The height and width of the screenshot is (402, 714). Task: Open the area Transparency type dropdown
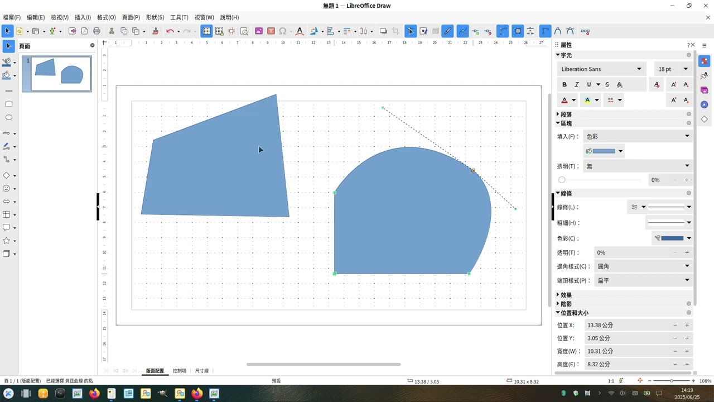637,166
